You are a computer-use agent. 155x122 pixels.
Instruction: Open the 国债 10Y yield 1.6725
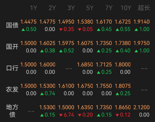[123, 22]
